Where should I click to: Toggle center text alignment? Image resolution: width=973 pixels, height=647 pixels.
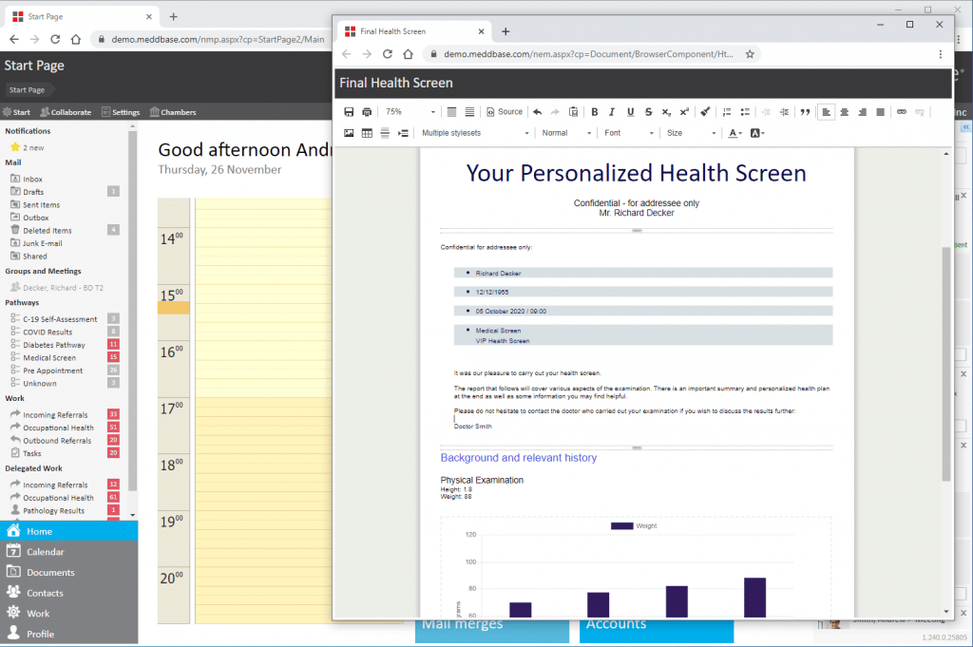tap(844, 111)
